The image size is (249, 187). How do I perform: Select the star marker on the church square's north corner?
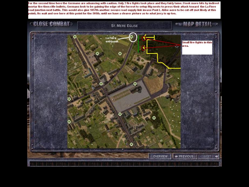point(135,84)
